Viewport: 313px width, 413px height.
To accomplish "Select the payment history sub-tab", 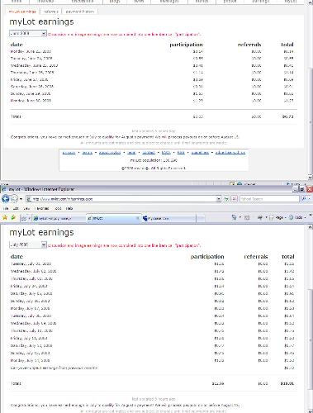I will tap(80, 12).
